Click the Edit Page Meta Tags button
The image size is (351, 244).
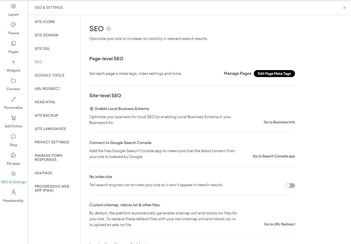(274, 74)
